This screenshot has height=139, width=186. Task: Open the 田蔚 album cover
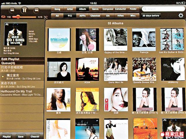(116, 100)
